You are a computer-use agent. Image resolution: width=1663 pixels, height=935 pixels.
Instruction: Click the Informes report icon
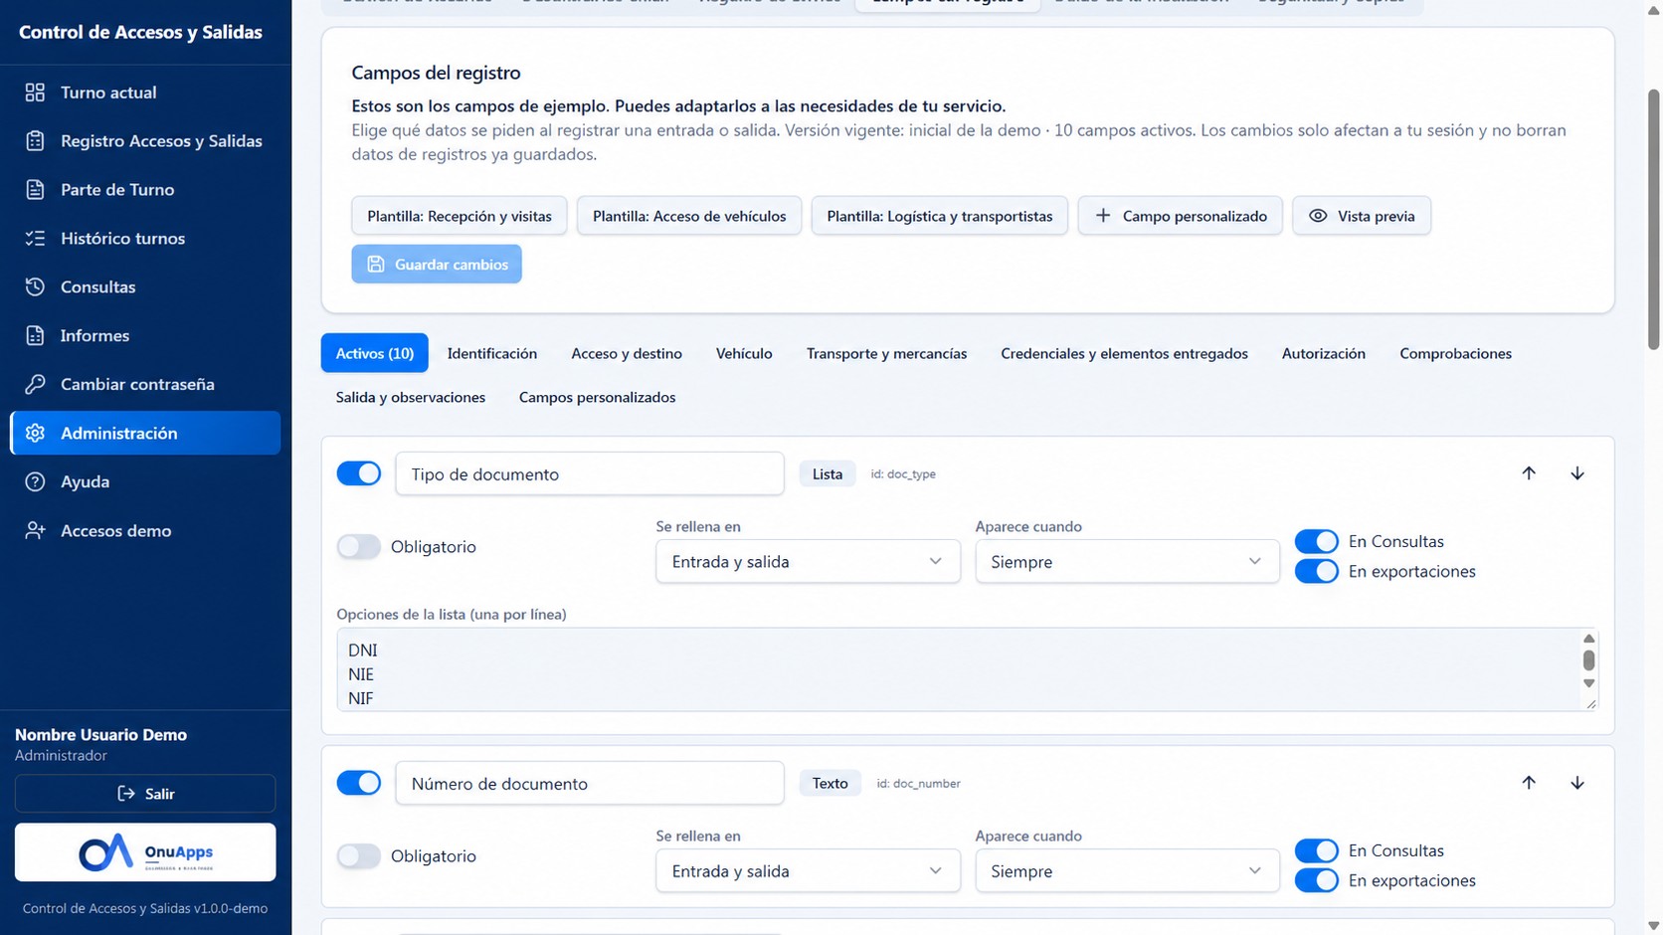pyautogui.click(x=35, y=336)
